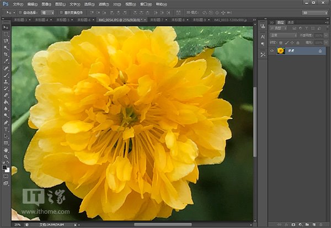
Task: Hide the 背景 layer with eye icon
Action: tap(272, 51)
